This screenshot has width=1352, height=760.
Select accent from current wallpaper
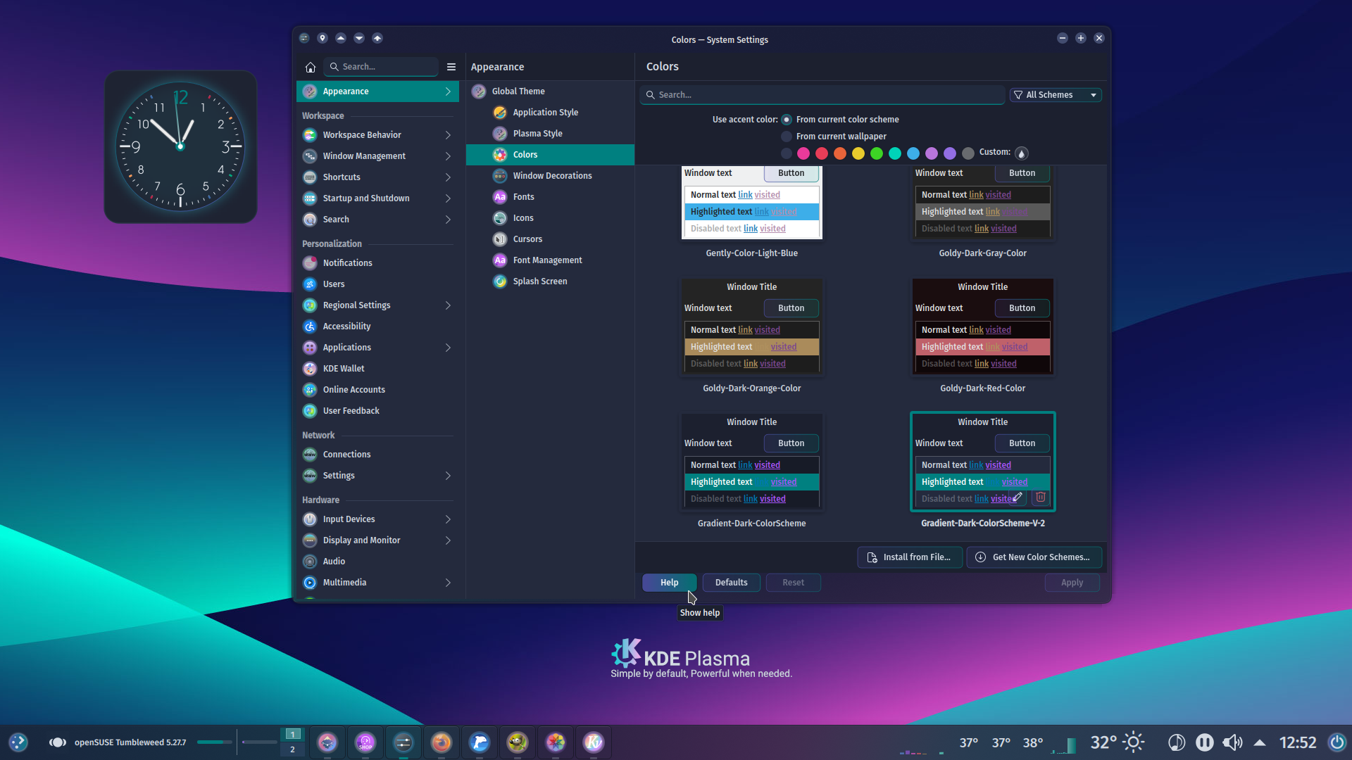tap(787, 137)
